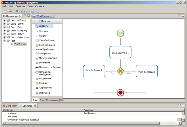Expand the Demo - Alfresco folder
The height and width of the screenshot is (127, 187).
[4, 21]
